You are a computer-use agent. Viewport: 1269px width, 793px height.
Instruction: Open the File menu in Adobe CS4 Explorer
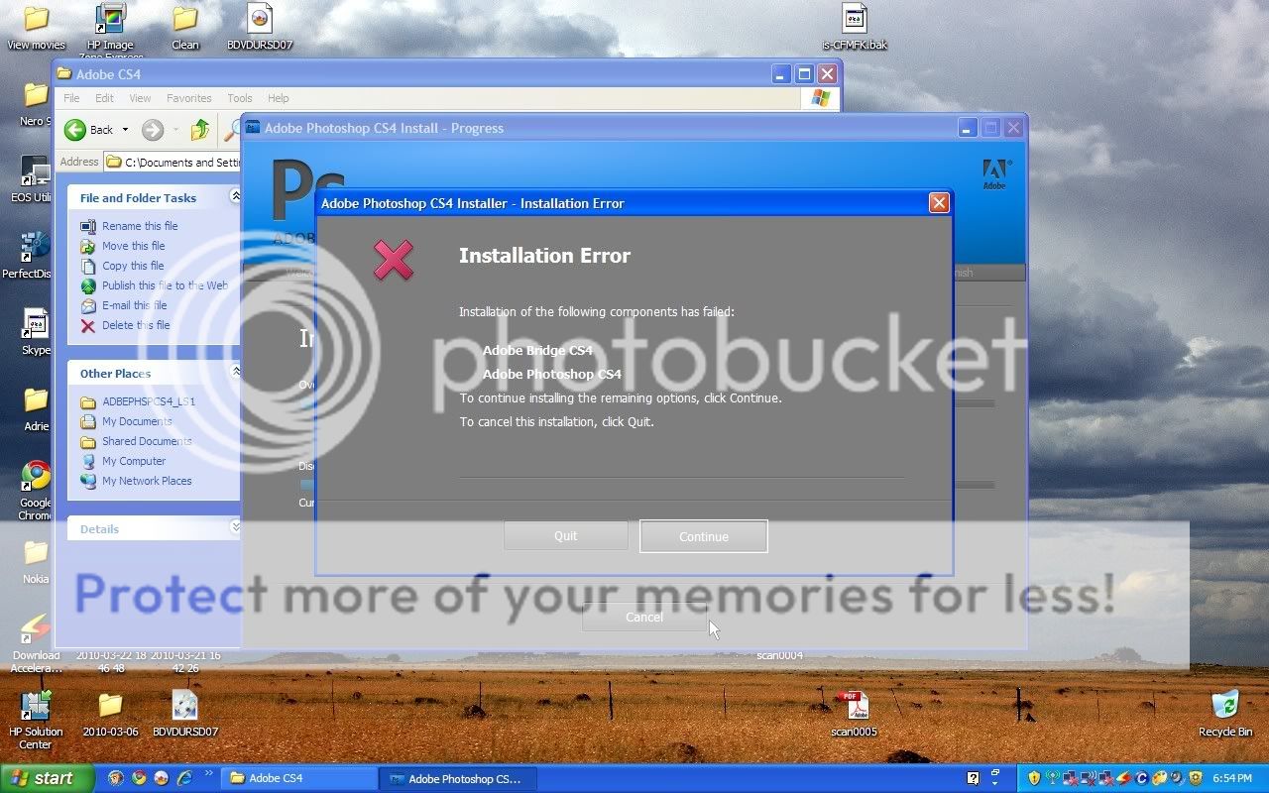click(71, 98)
